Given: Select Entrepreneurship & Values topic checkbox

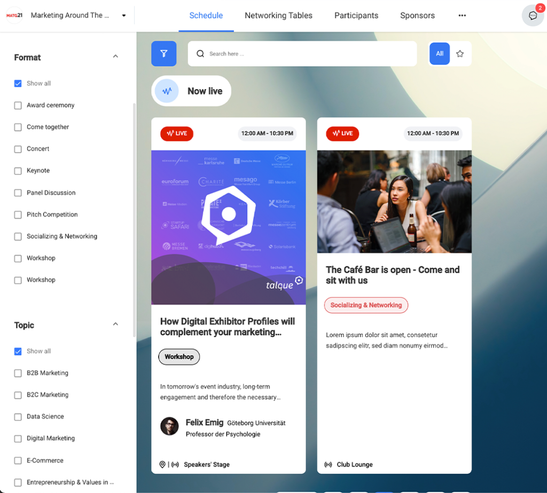Looking at the screenshot, I should 18,482.
